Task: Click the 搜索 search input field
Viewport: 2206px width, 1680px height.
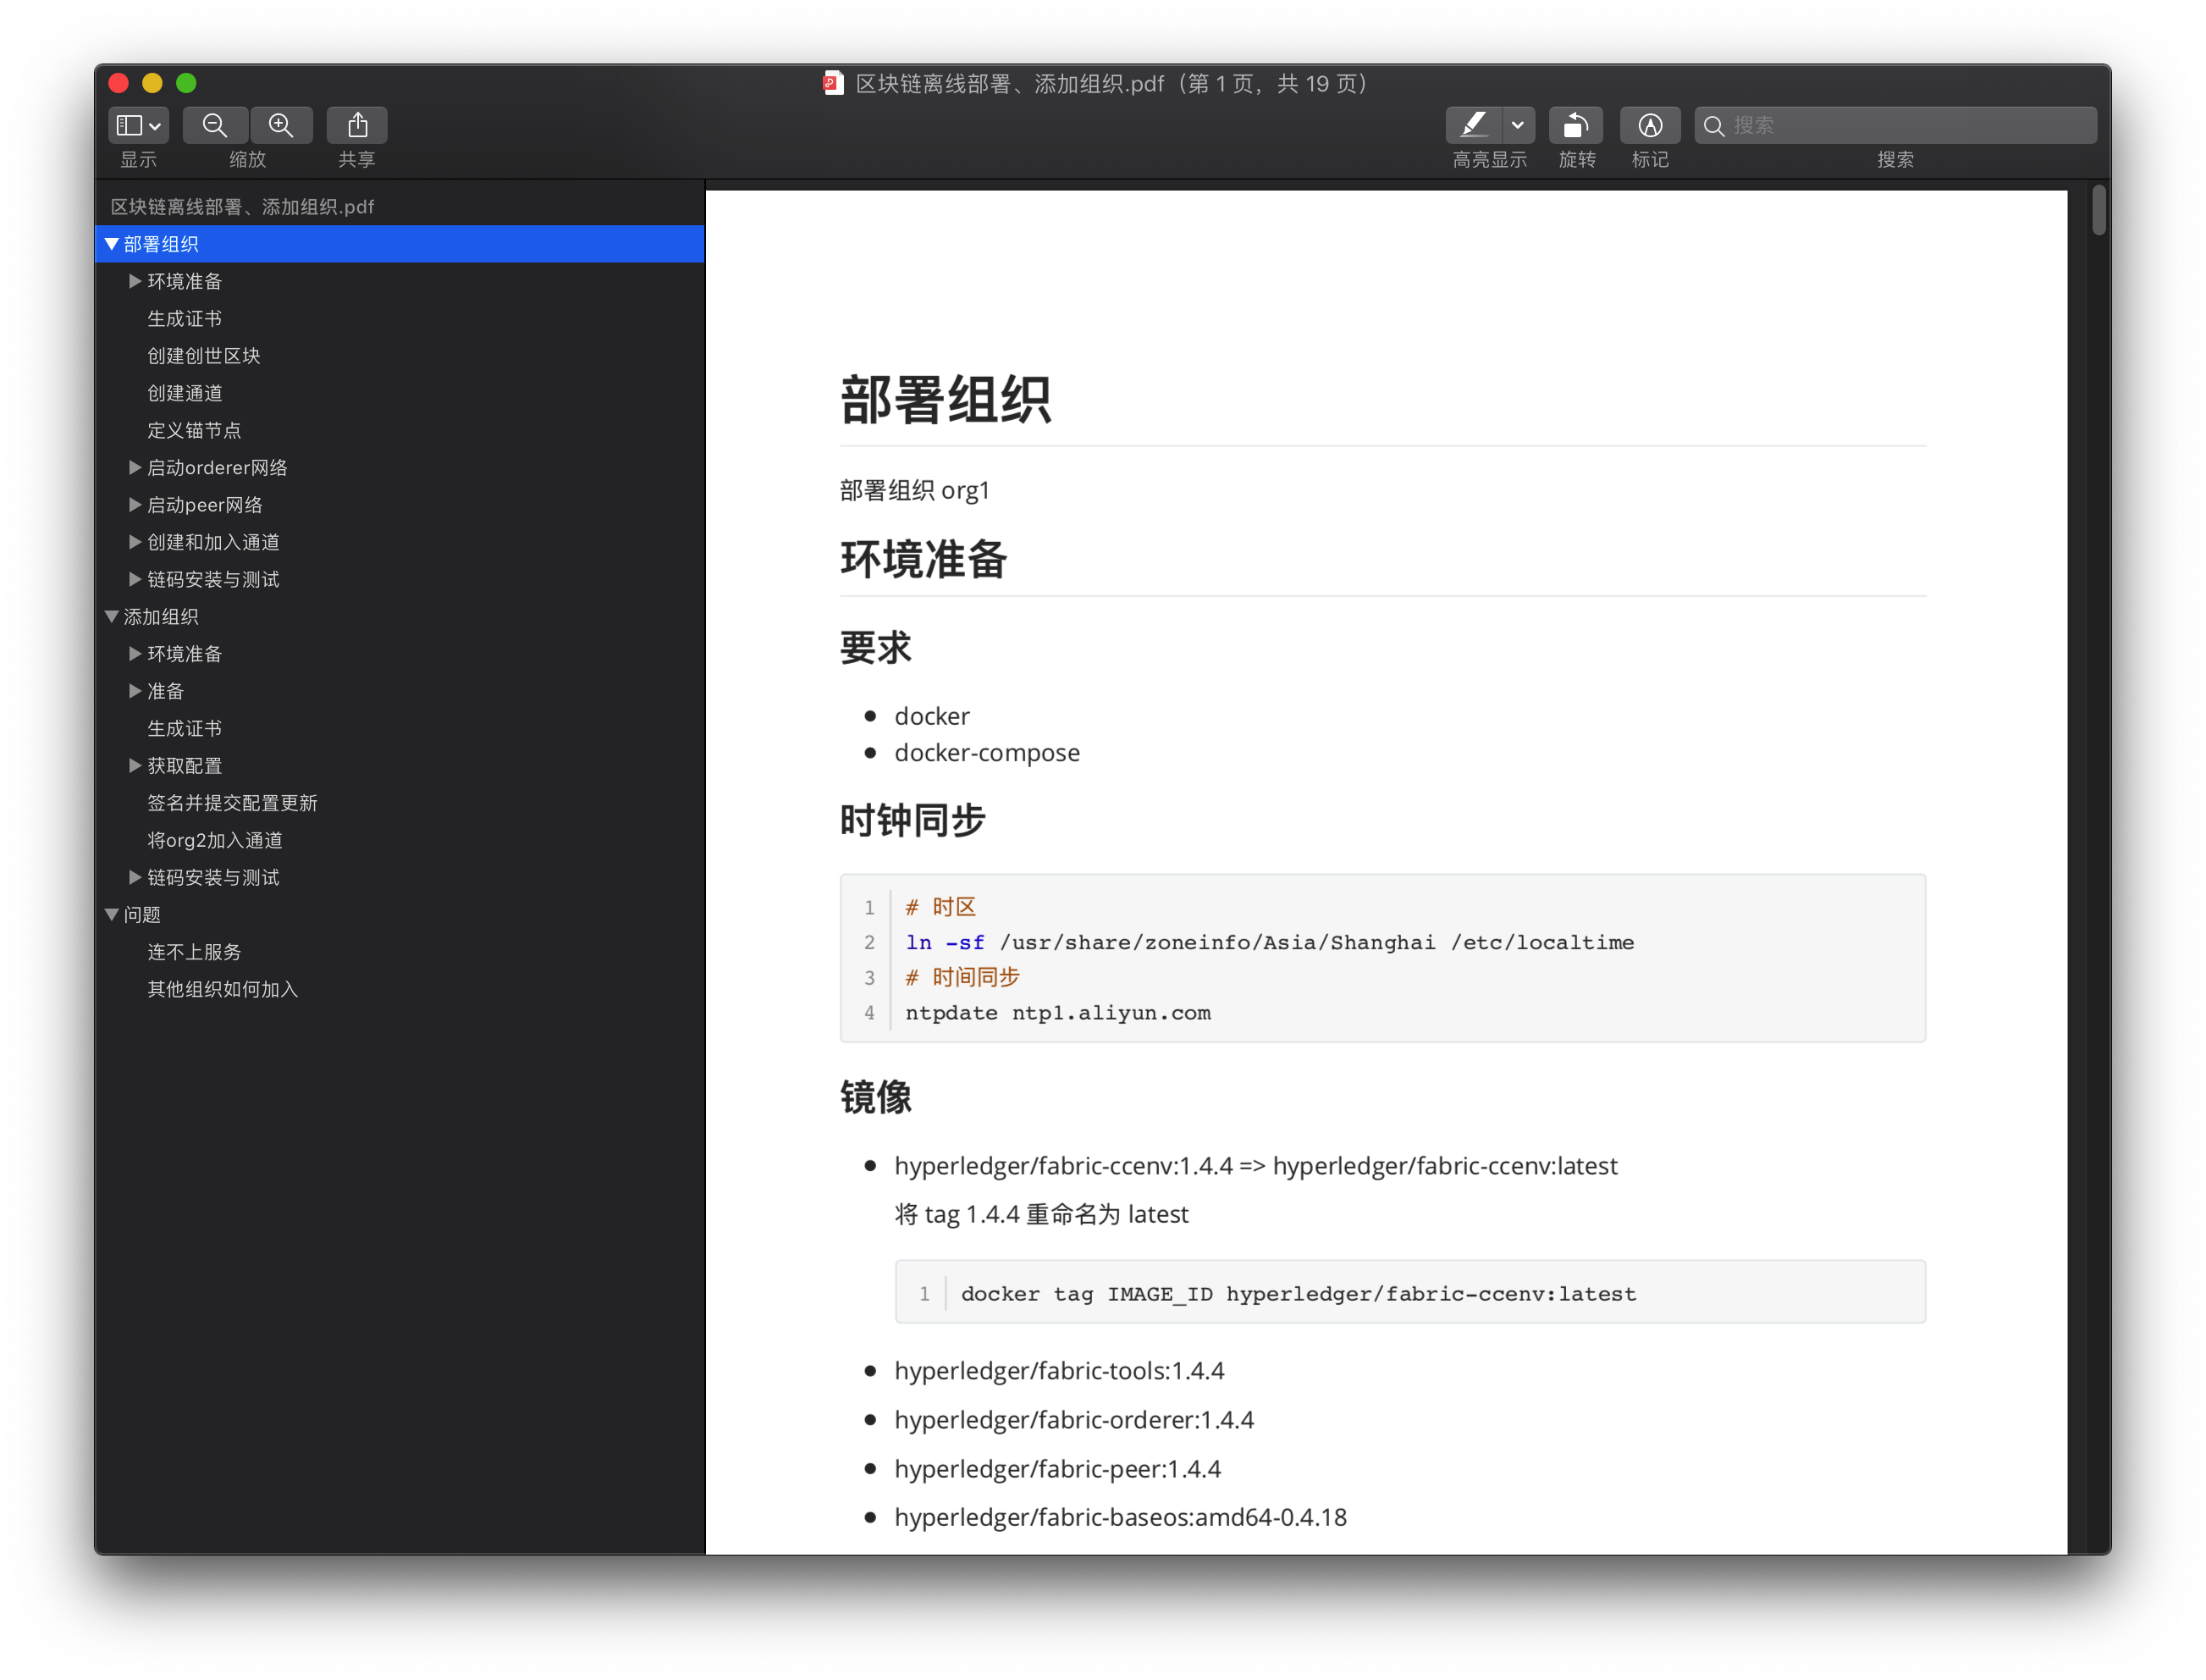Action: pyautogui.click(x=1909, y=125)
